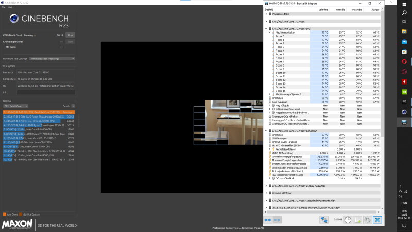
Task: Switch to Cinebench taskbar icon
Action: tap(404, 112)
